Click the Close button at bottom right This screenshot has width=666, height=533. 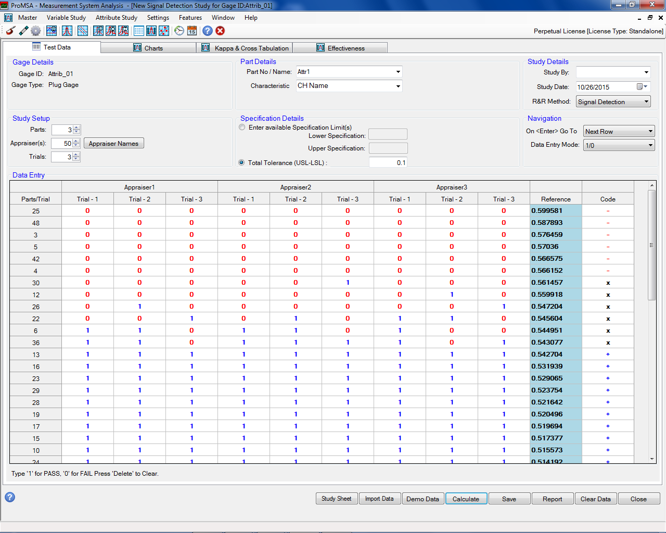(639, 499)
